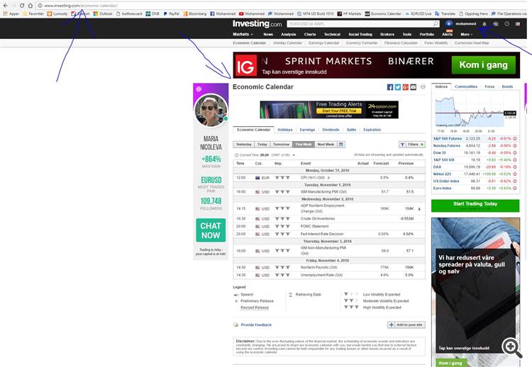
Task: Open the Bloomberg bookmark
Action: click(x=195, y=14)
